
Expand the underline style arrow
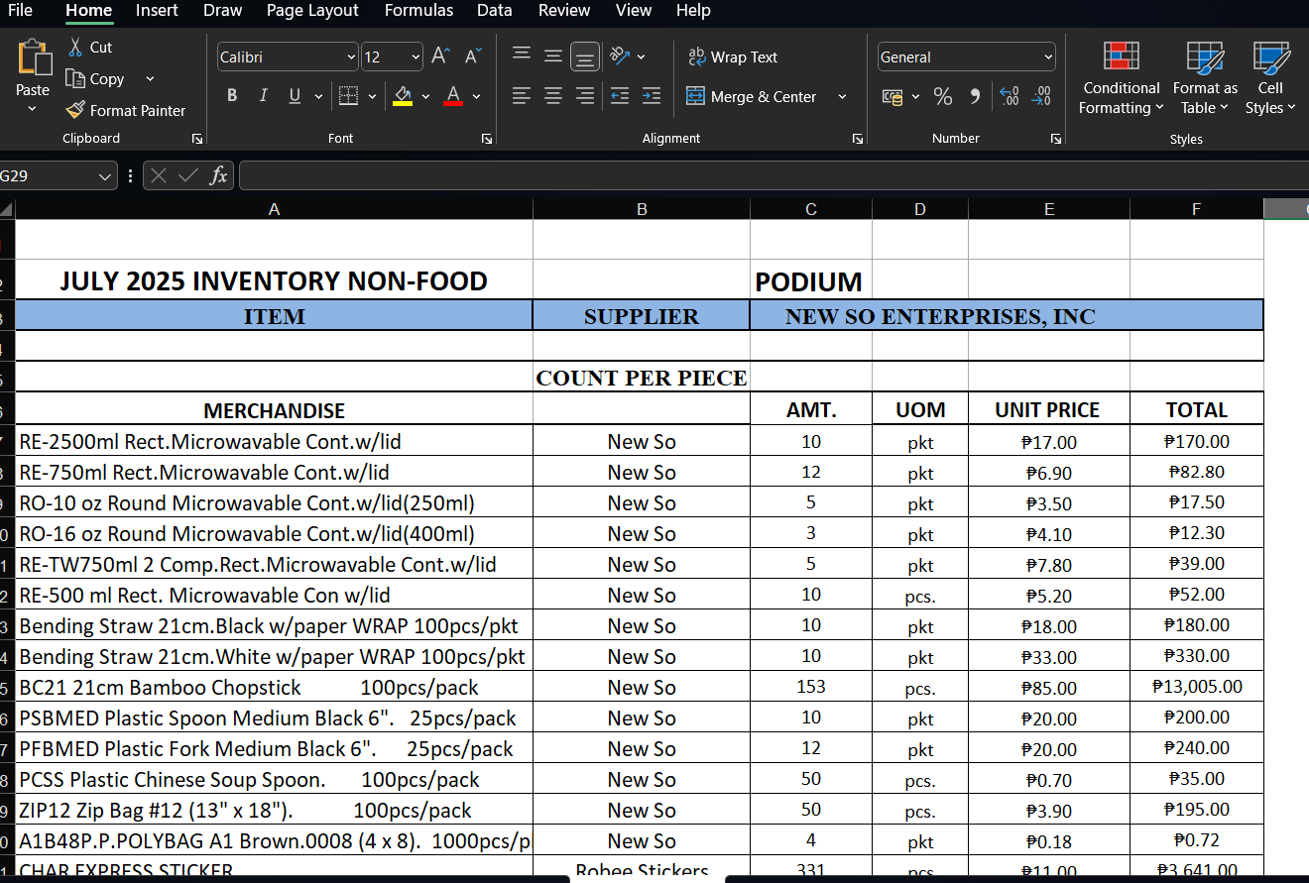click(x=318, y=96)
